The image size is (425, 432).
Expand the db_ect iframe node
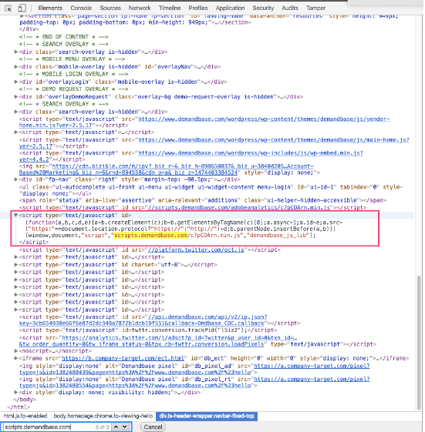pyautogui.click(x=16, y=358)
